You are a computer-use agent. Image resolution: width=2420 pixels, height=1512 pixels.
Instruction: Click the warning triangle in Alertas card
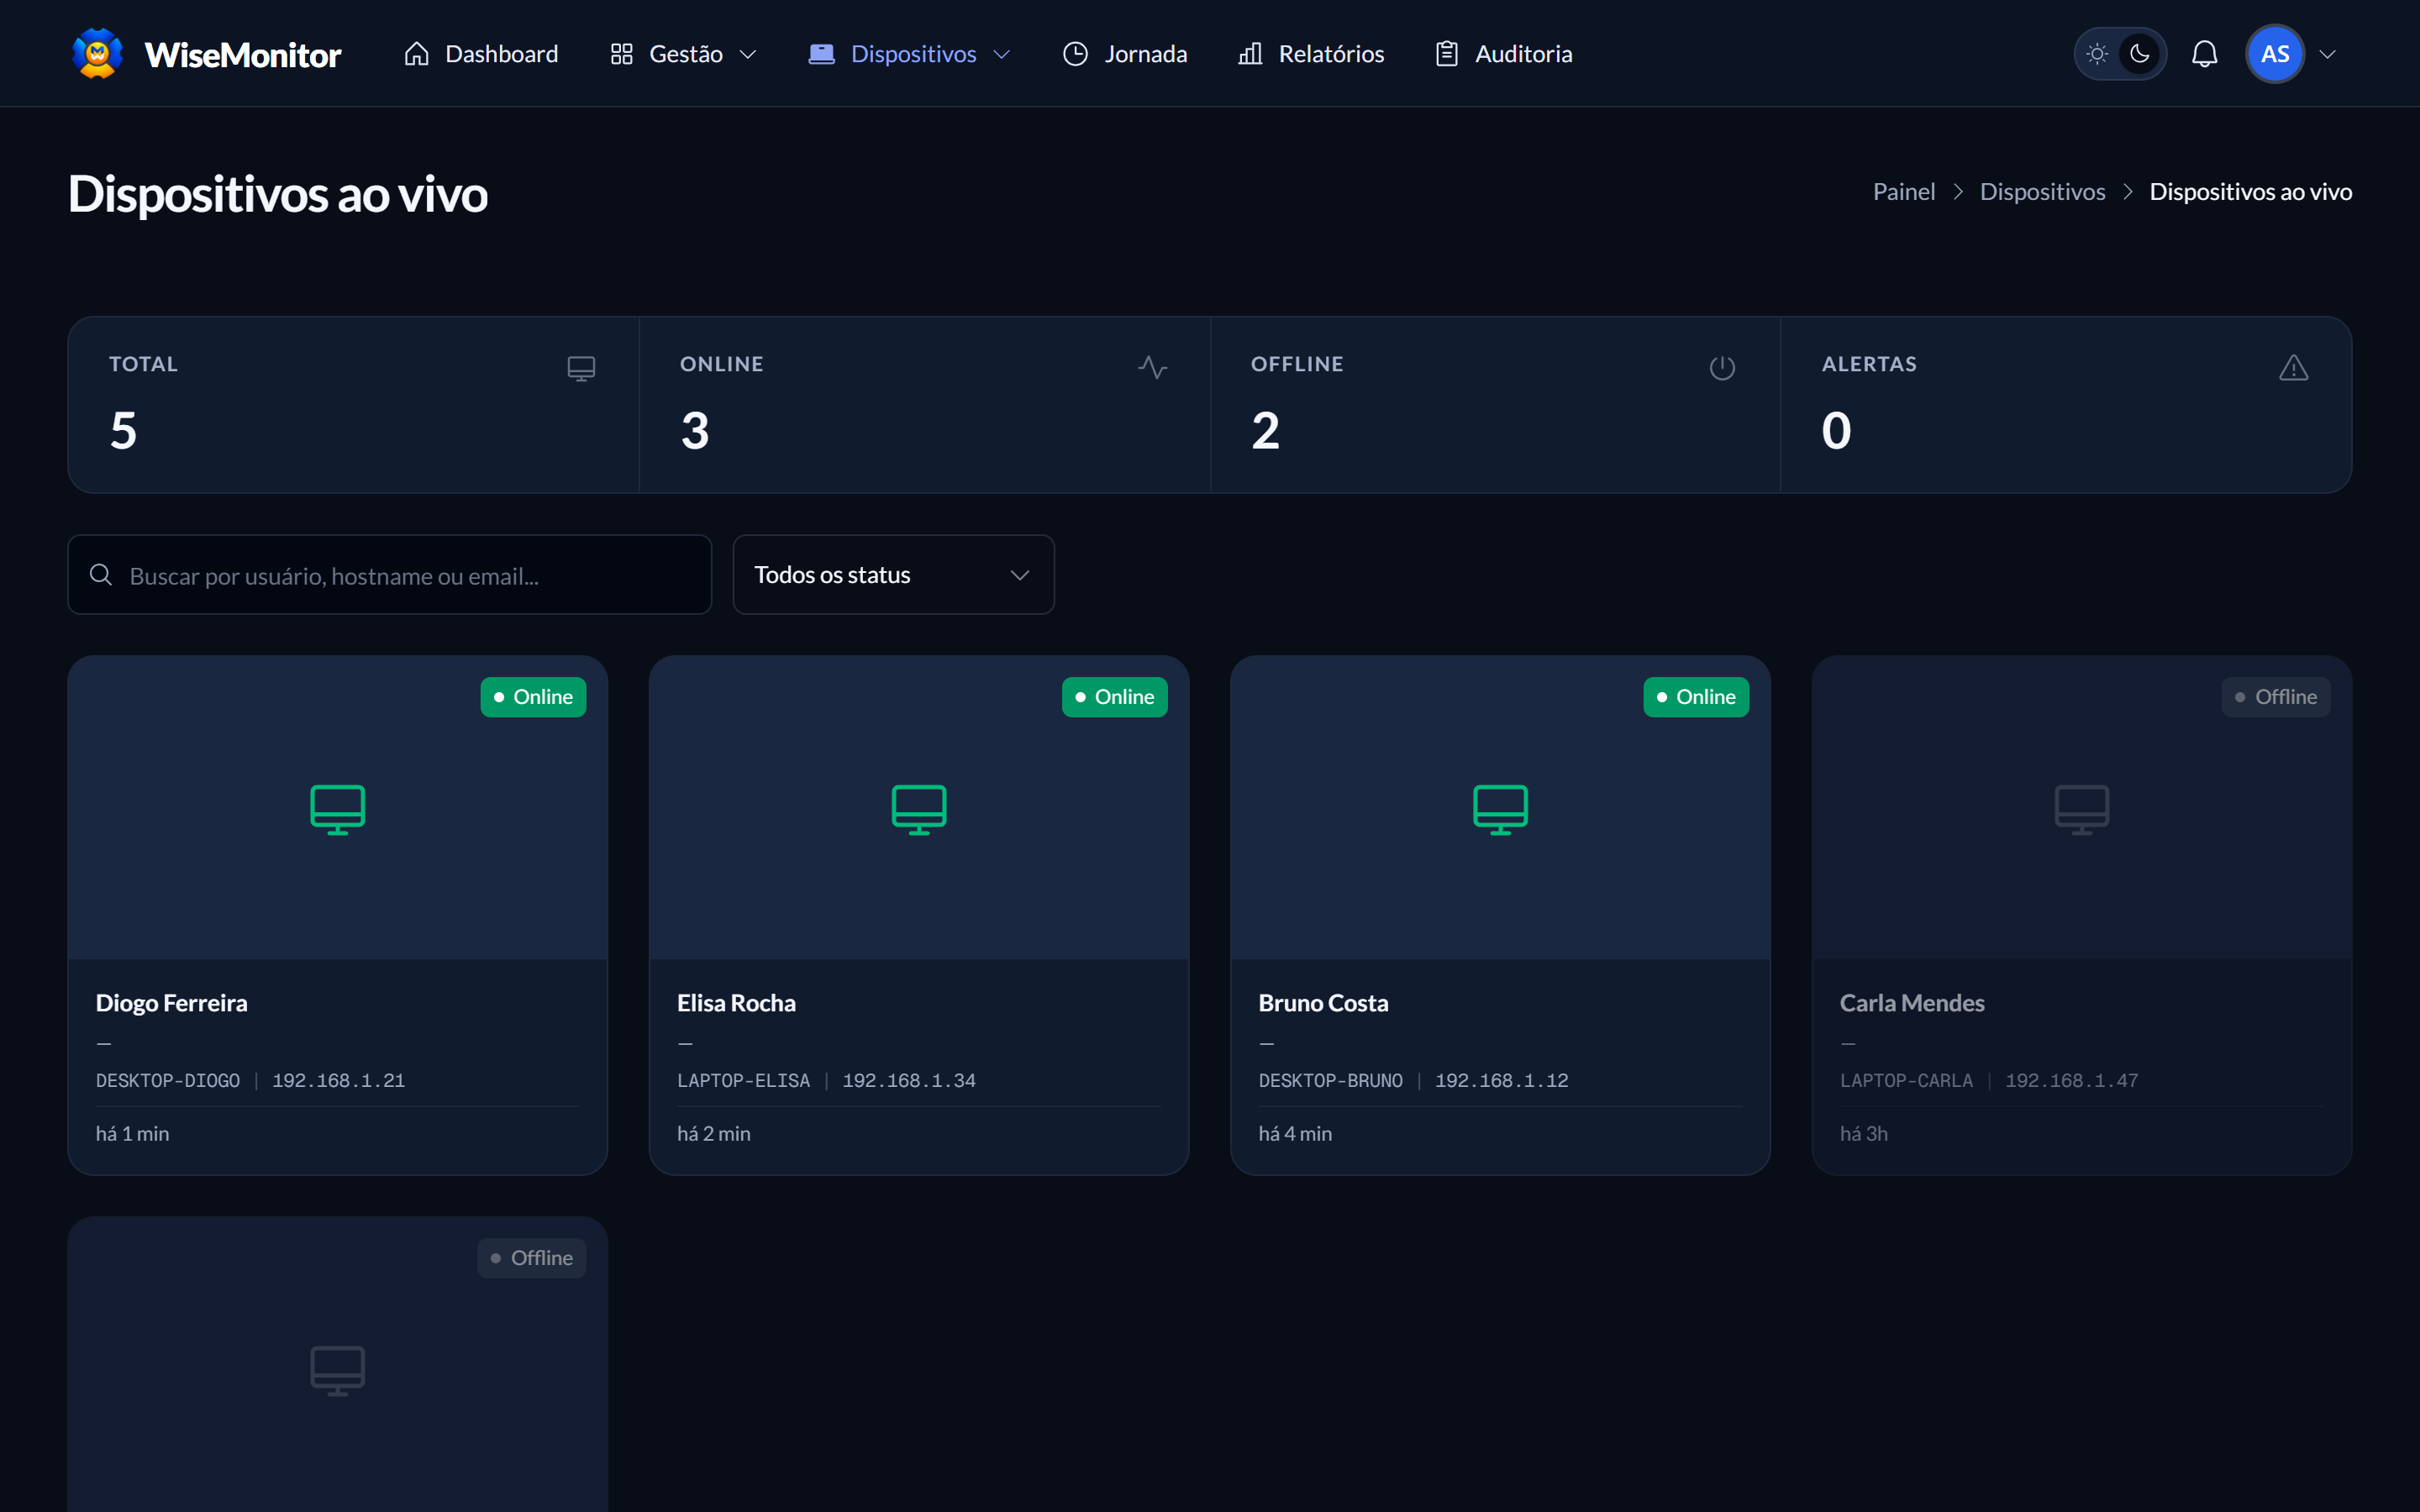click(x=2293, y=368)
